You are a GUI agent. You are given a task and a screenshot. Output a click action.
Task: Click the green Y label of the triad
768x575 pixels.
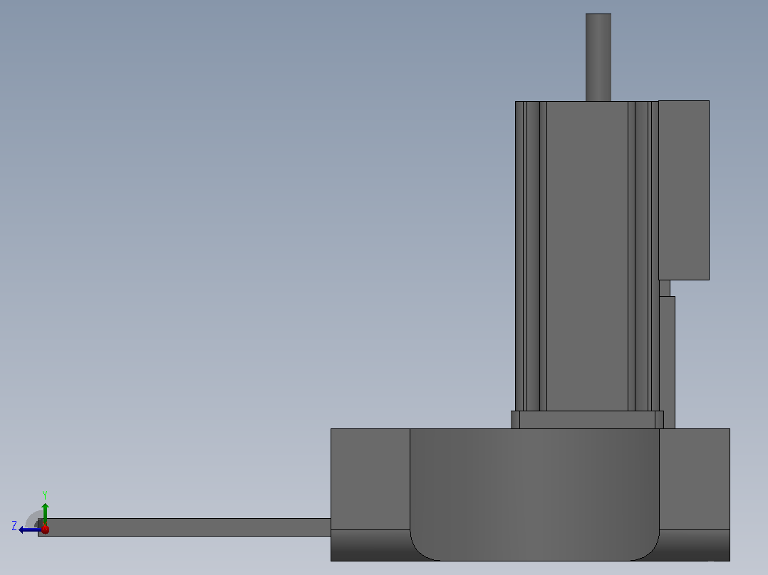tap(45, 495)
